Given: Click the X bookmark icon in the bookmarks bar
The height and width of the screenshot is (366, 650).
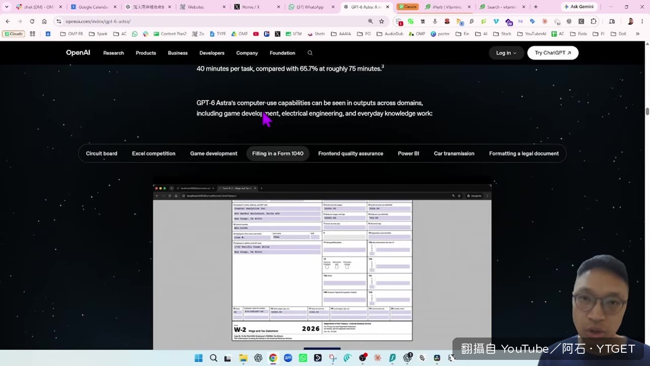Looking at the screenshot, I should pyautogui.click(x=277, y=34).
